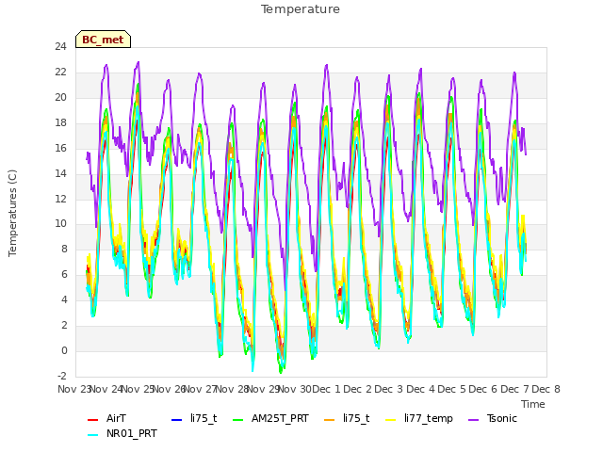This screenshot has height=452, width=603.
Task: Click the Time x-axis label
Action: (533, 404)
